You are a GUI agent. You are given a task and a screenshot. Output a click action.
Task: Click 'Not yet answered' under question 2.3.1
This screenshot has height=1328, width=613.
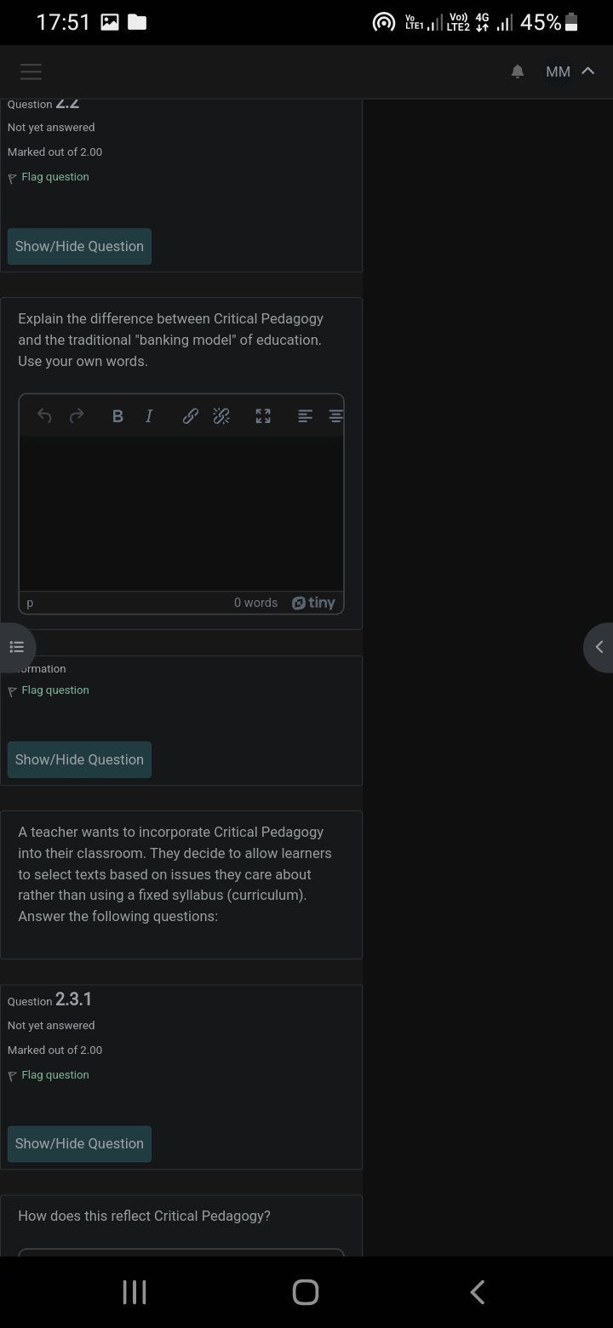[51, 1026]
